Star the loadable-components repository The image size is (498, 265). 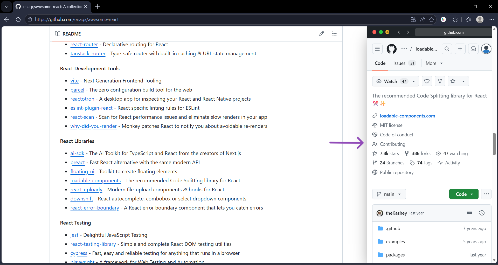click(453, 81)
